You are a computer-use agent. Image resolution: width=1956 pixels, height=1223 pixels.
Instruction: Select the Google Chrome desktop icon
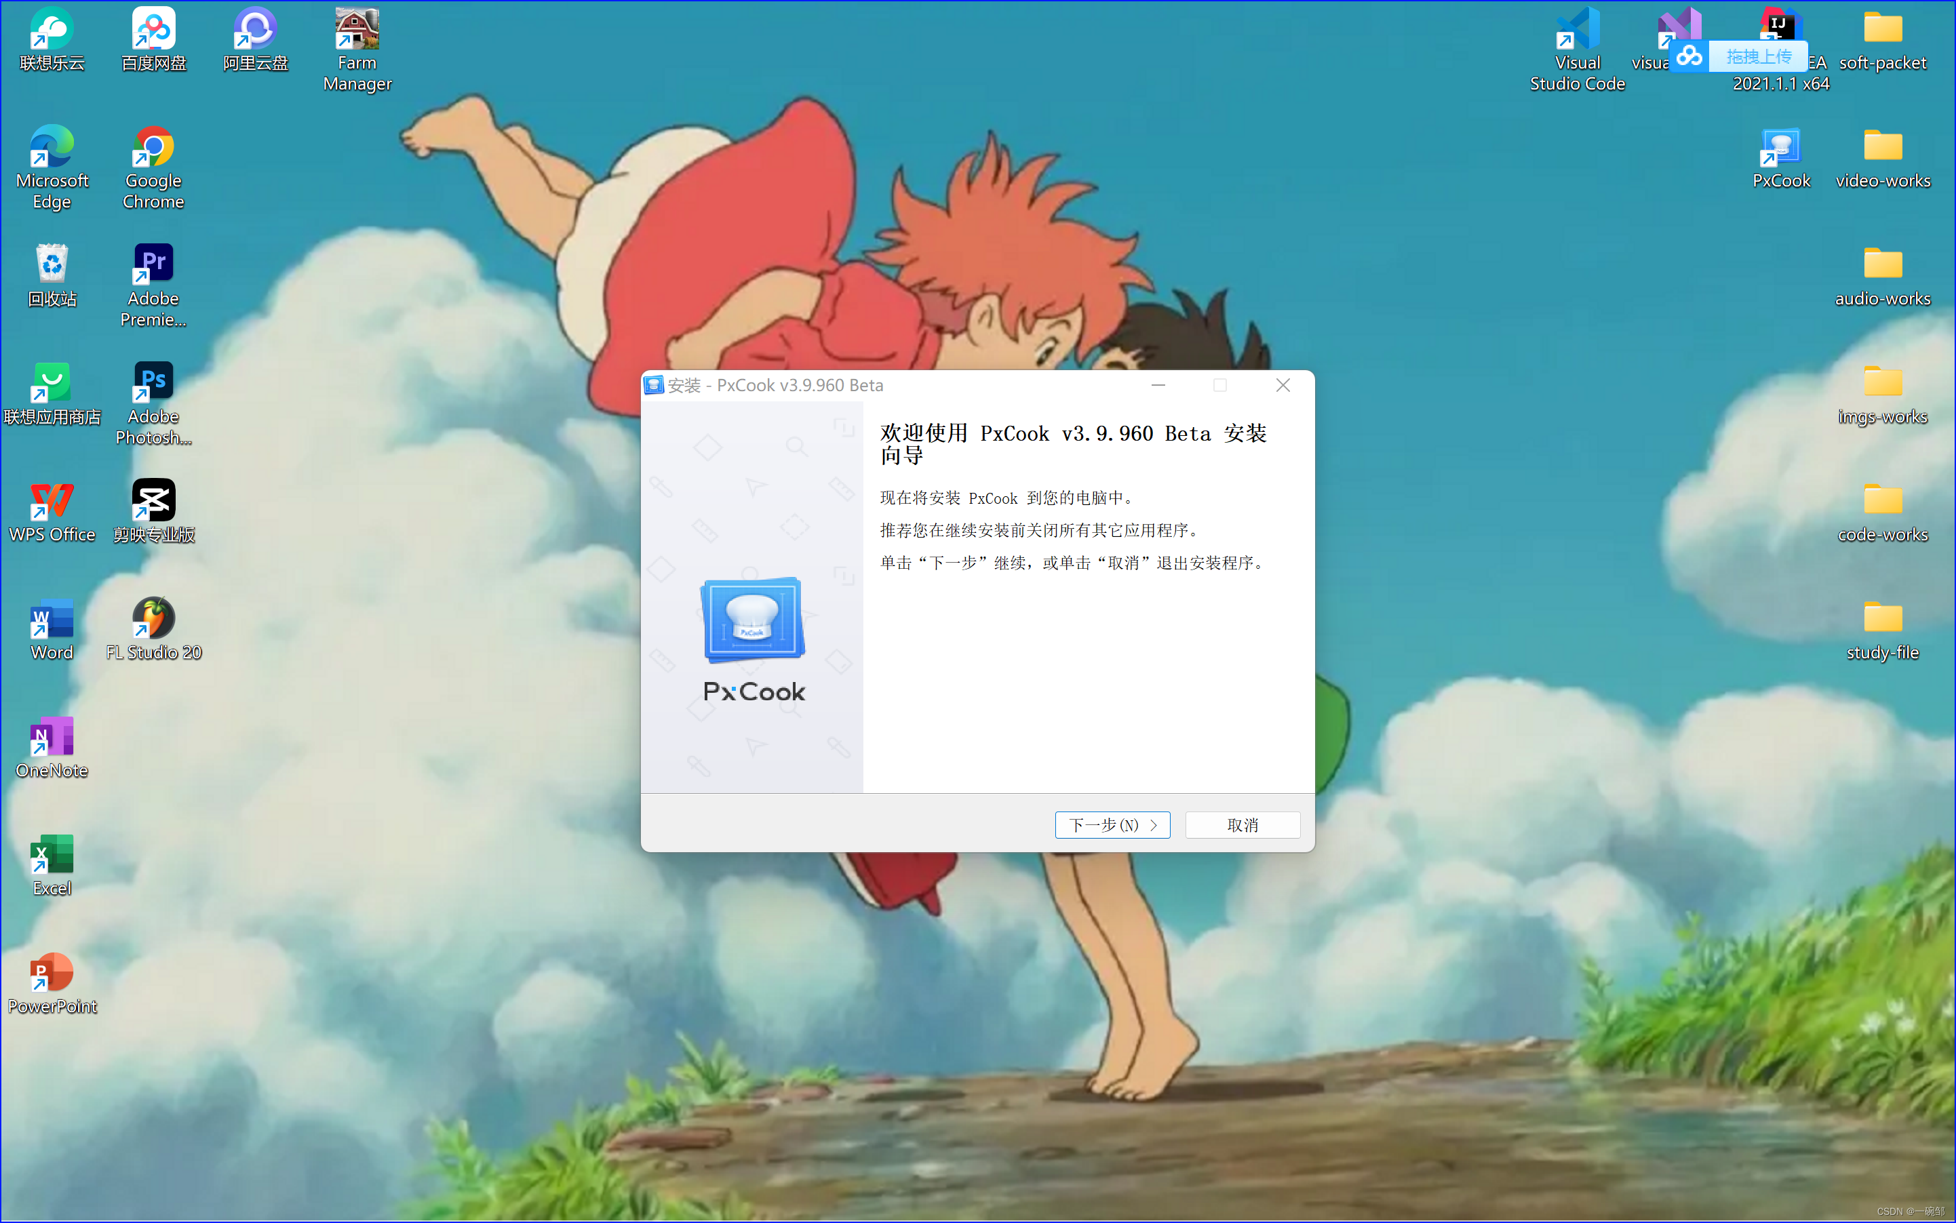(154, 168)
